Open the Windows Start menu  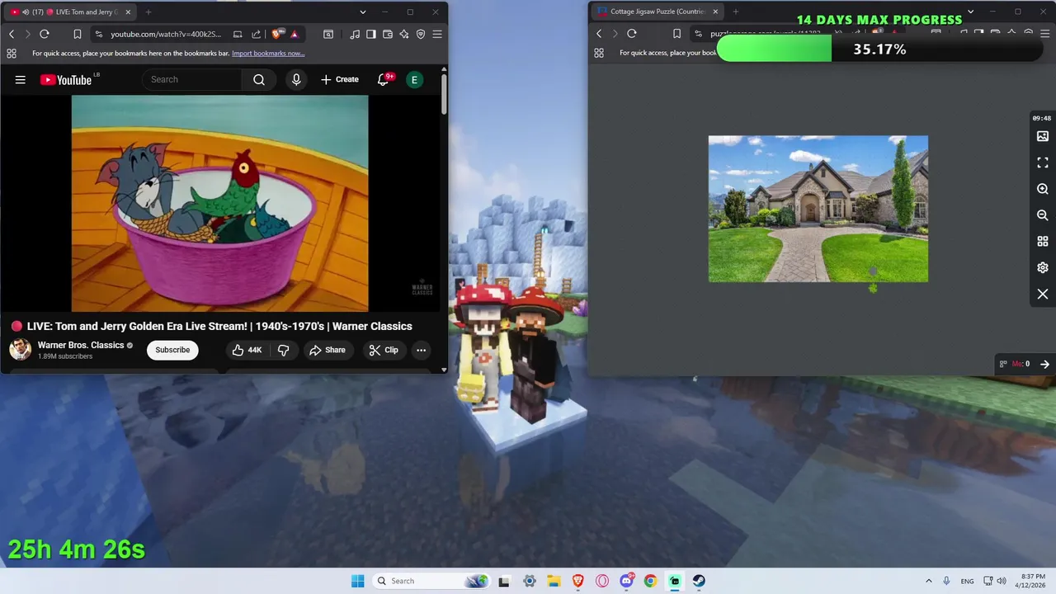point(357,581)
